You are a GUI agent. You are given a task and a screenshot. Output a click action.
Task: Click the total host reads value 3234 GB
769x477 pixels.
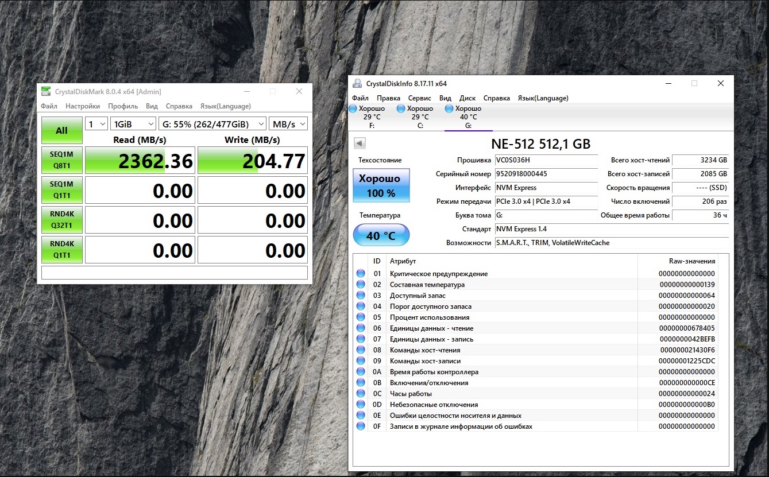coord(701,160)
